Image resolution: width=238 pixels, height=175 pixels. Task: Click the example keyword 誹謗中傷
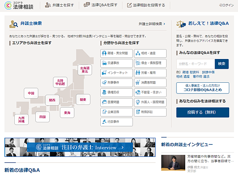[208, 72]
